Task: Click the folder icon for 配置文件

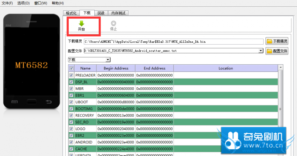Action: pos(270,51)
